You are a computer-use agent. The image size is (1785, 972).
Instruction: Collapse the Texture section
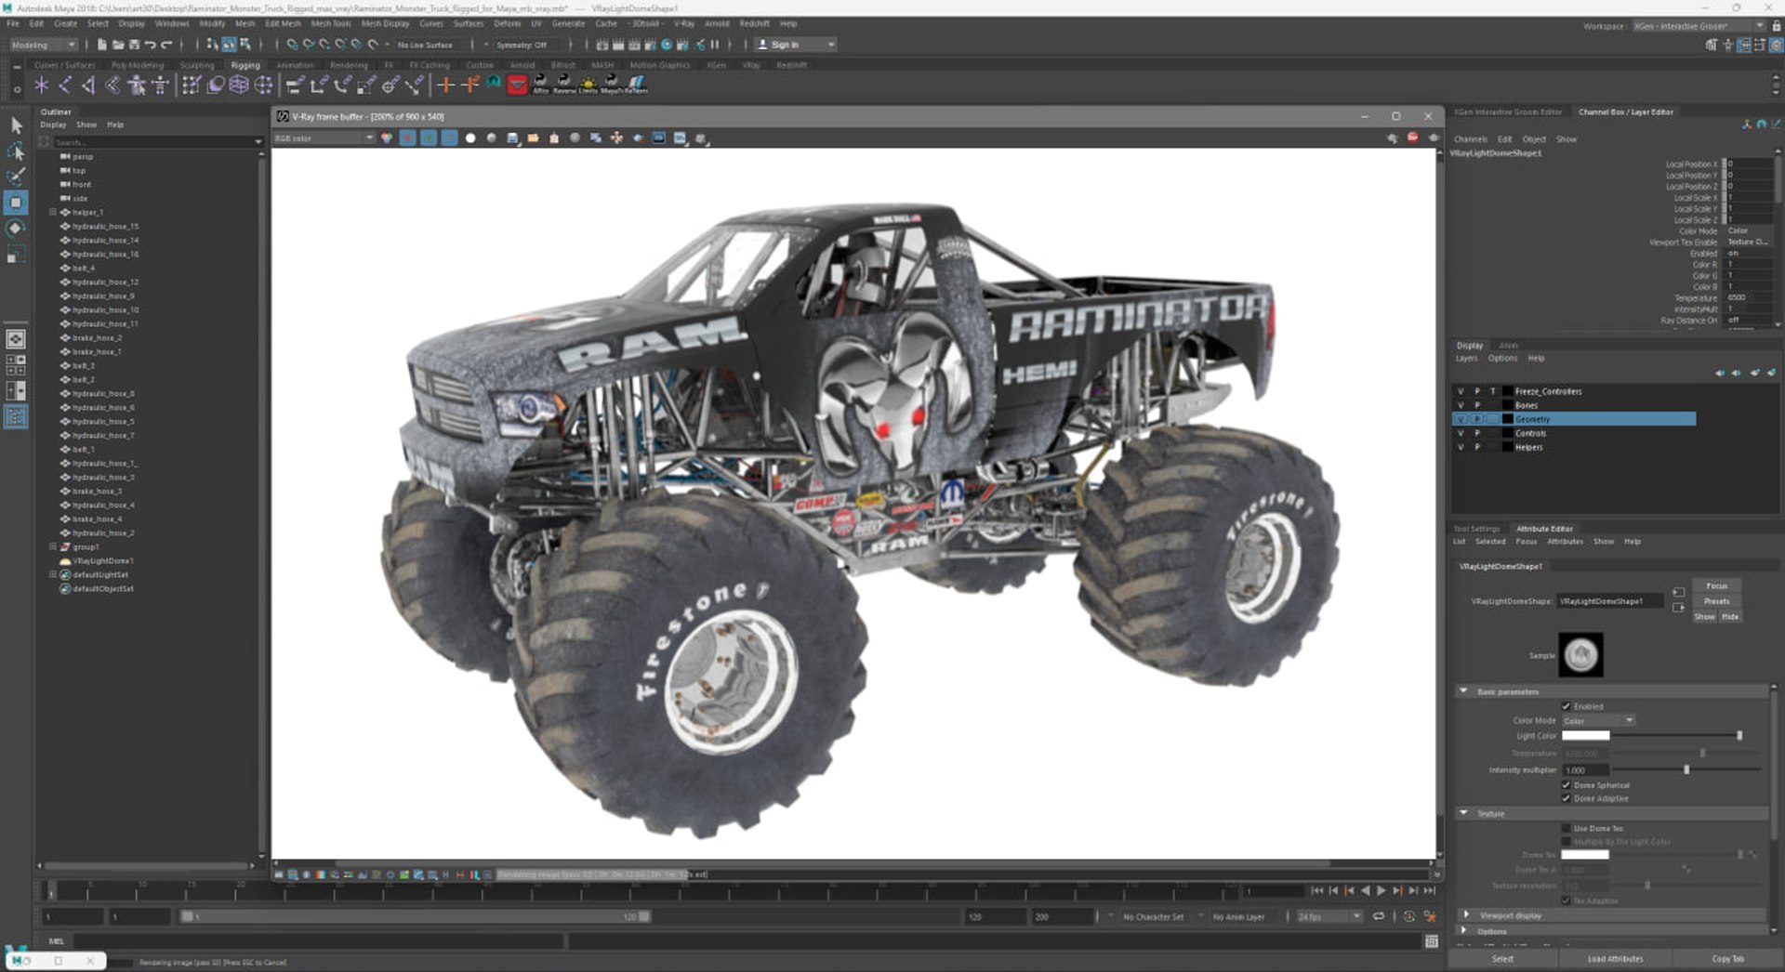pos(1464,813)
